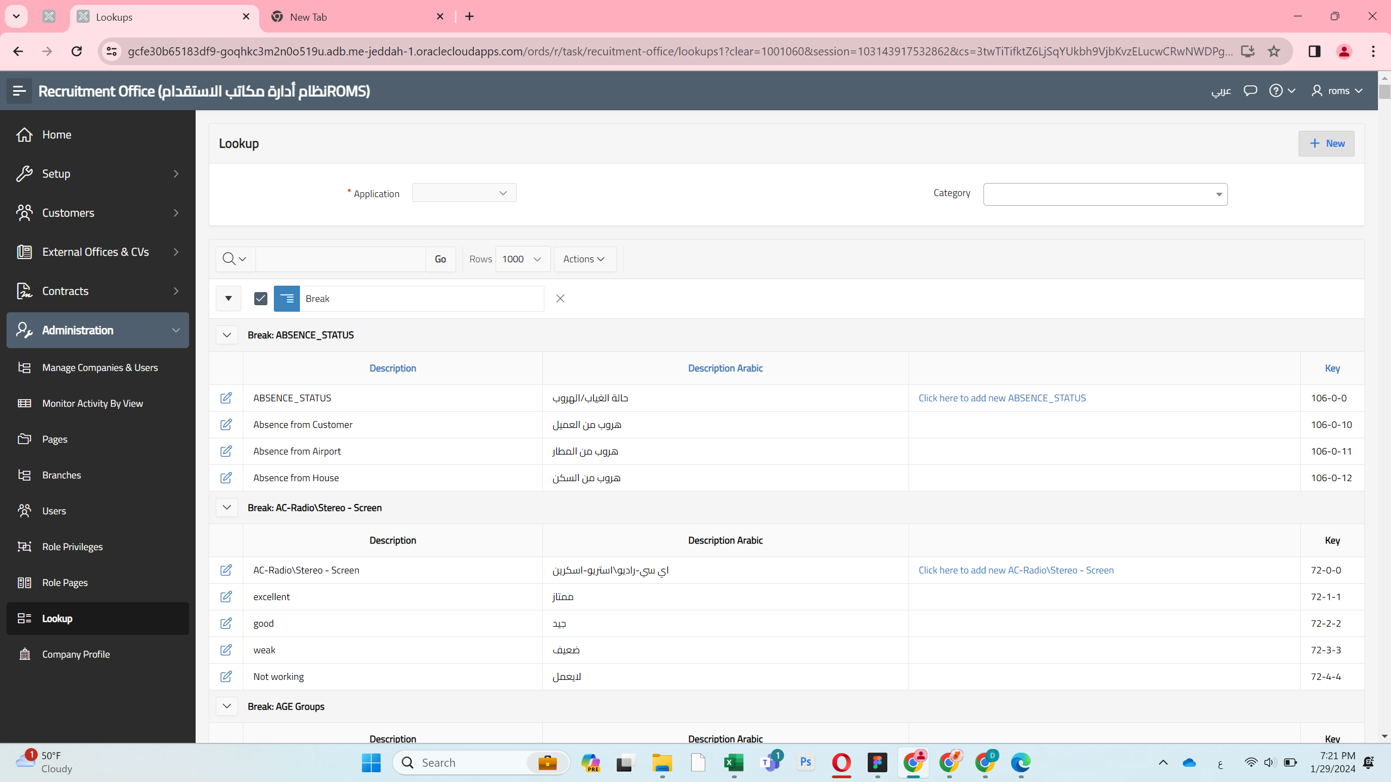The width and height of the screenshot is (1391, 782).
Task: Open the Rows per page dropdown
Action: tap(522, 259)
